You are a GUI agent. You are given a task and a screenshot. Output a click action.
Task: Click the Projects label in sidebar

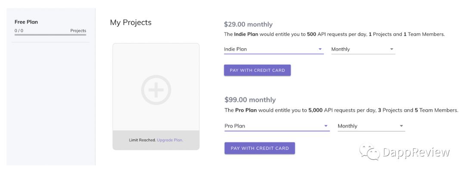click(78, 31)
